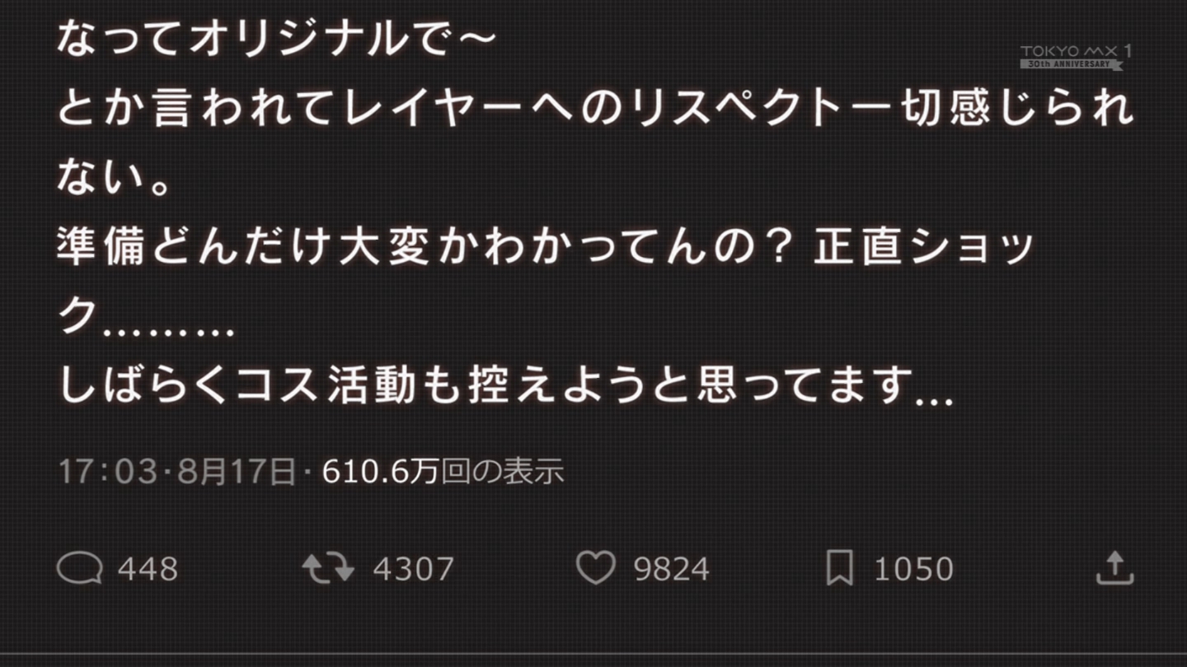Toggle the bookmark count 1050

click(x=913, y=569)
